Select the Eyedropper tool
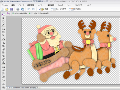 coord(3,25)
